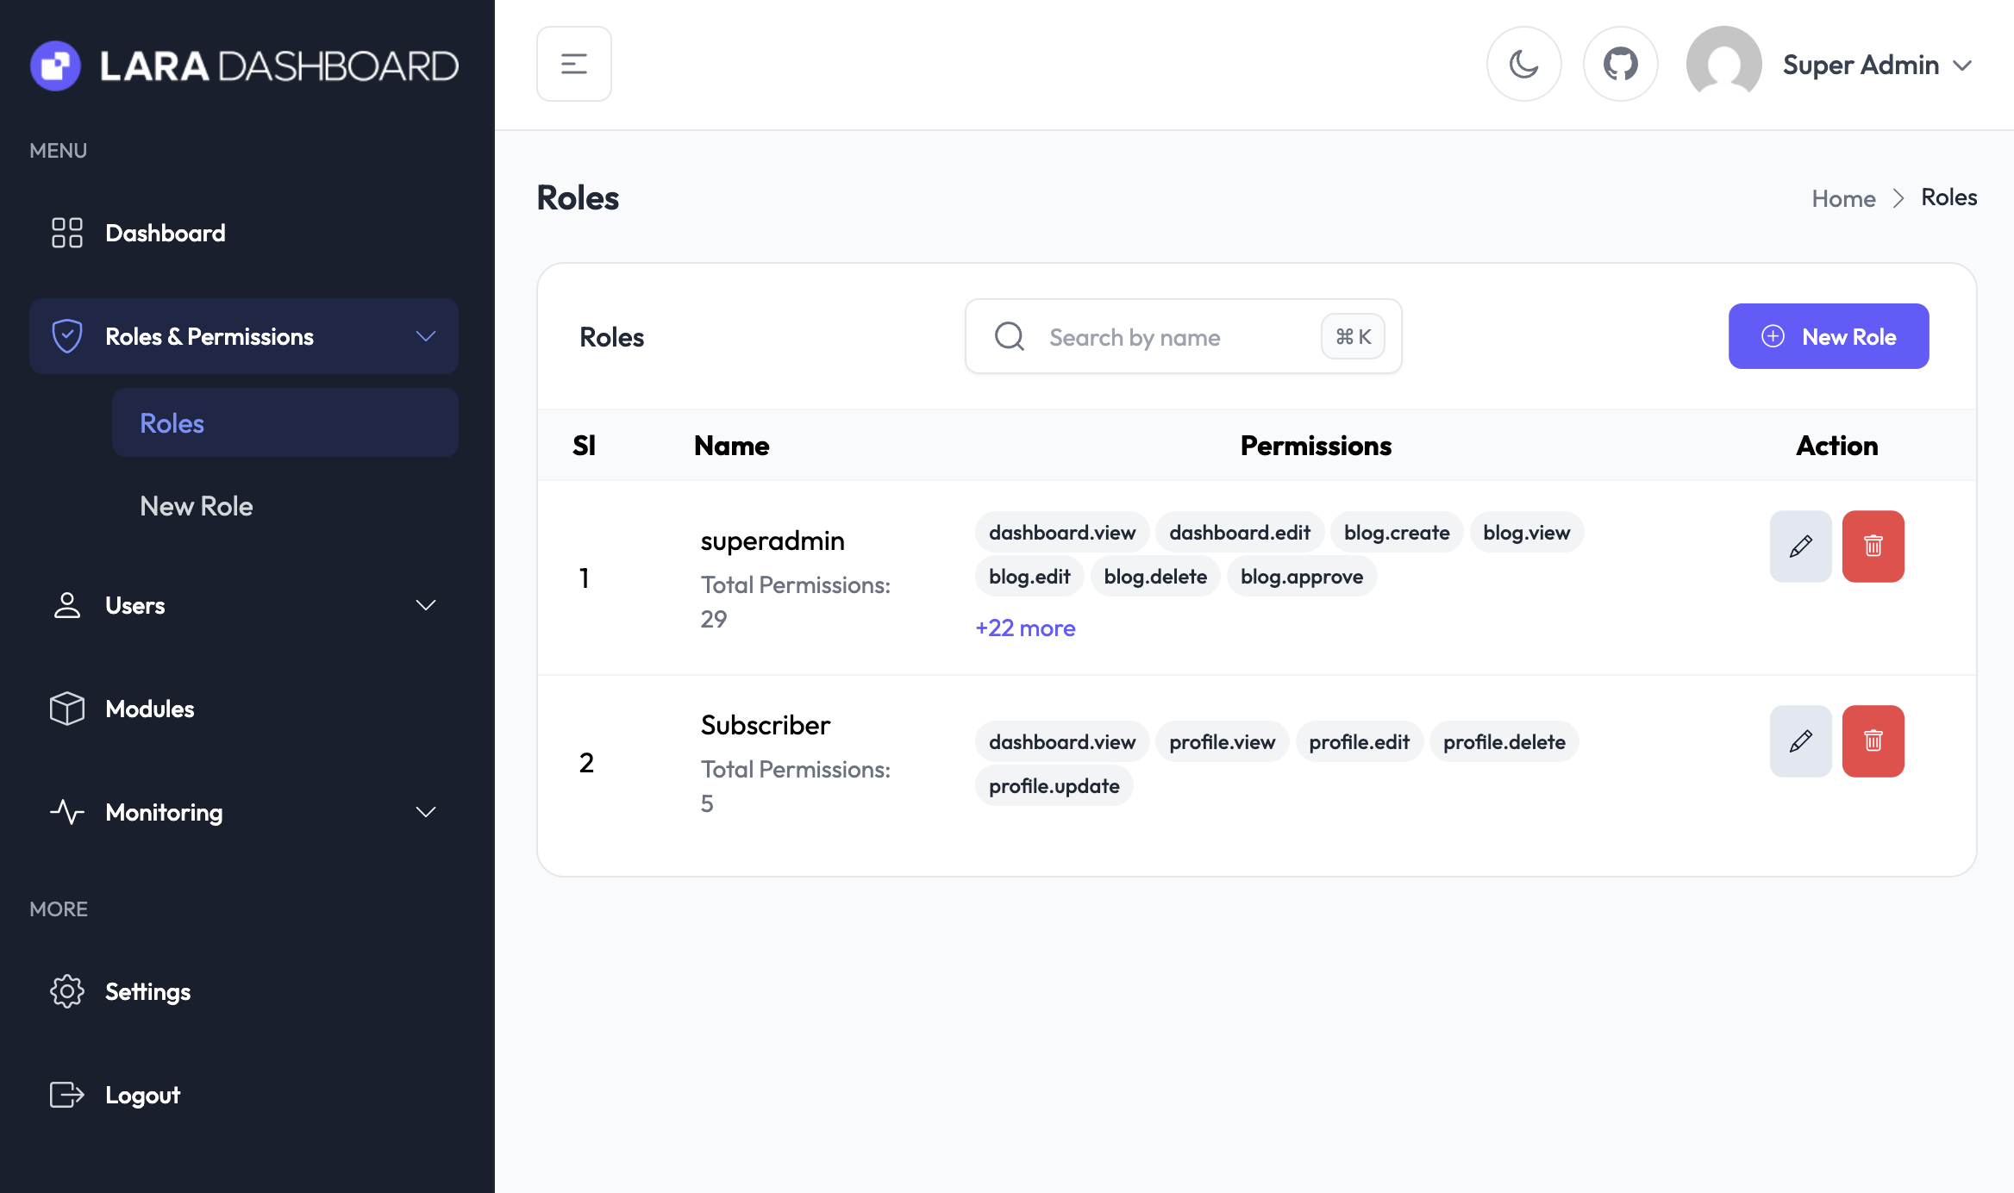Image resolution: width=2014 pixels, height=1193 pixels.
Task: Click the Roles breadcrumb text
Action: [x=1948, y=197]
